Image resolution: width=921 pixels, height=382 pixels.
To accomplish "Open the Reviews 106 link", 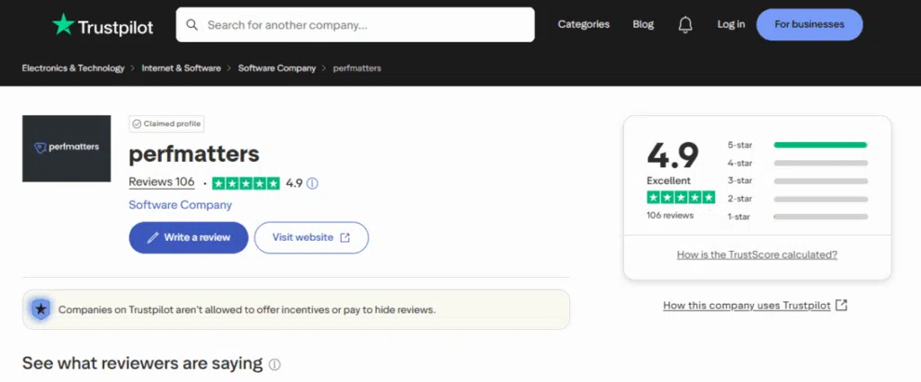I will coord(162,182).
